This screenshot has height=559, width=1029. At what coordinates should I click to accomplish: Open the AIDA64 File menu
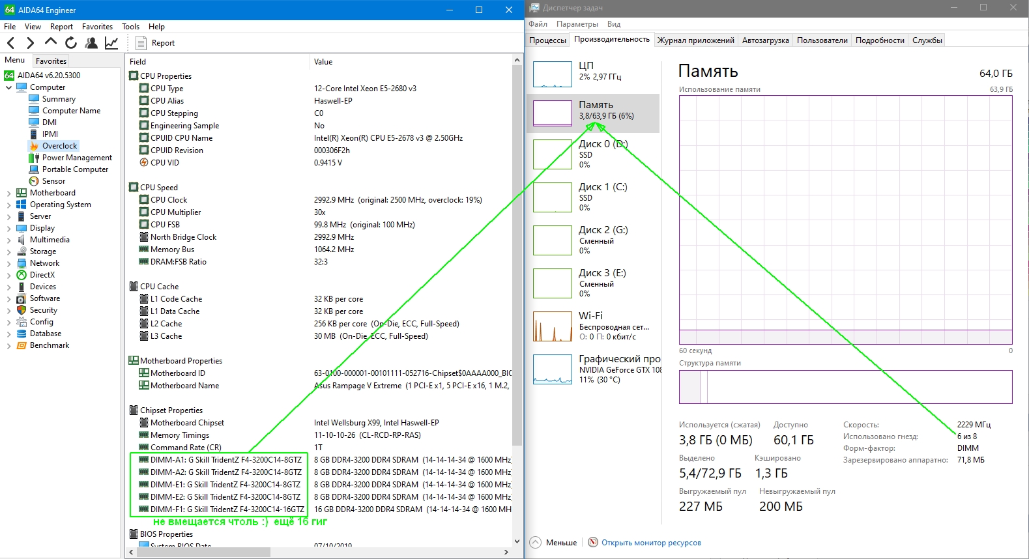[x=10, y=27]
